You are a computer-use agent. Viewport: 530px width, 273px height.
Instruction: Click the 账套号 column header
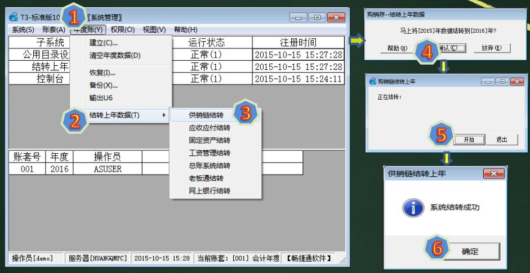point(27,156)
